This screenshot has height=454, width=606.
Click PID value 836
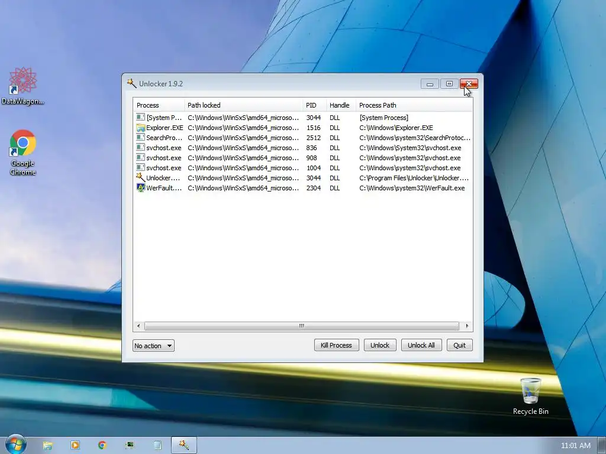[x=311, y=148]
